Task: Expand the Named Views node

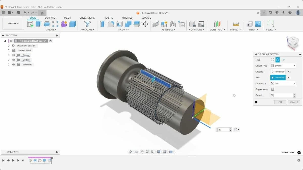Action: click(x=9, y=50)
